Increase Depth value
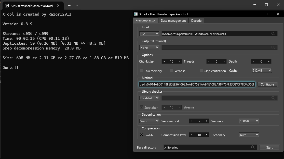The image size is (284, 159). coord(269,61)
